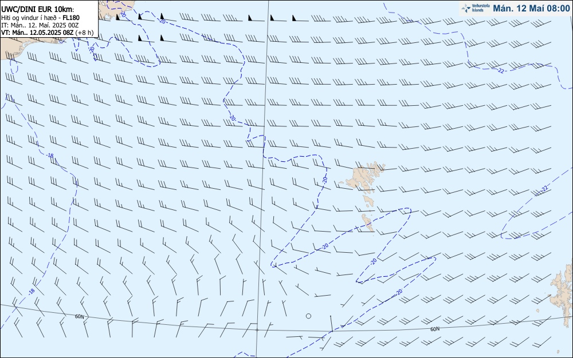Screen dimensions: 573x358
Task: Select the "Mán. 12 Maí 08:00" timestamp
Action: pos(531,8)
